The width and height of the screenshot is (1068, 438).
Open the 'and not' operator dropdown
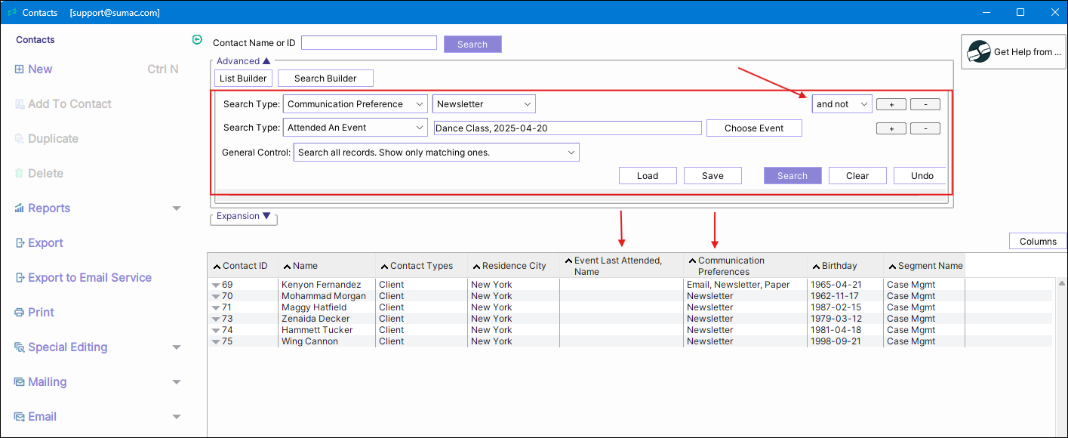coord(842,104)
